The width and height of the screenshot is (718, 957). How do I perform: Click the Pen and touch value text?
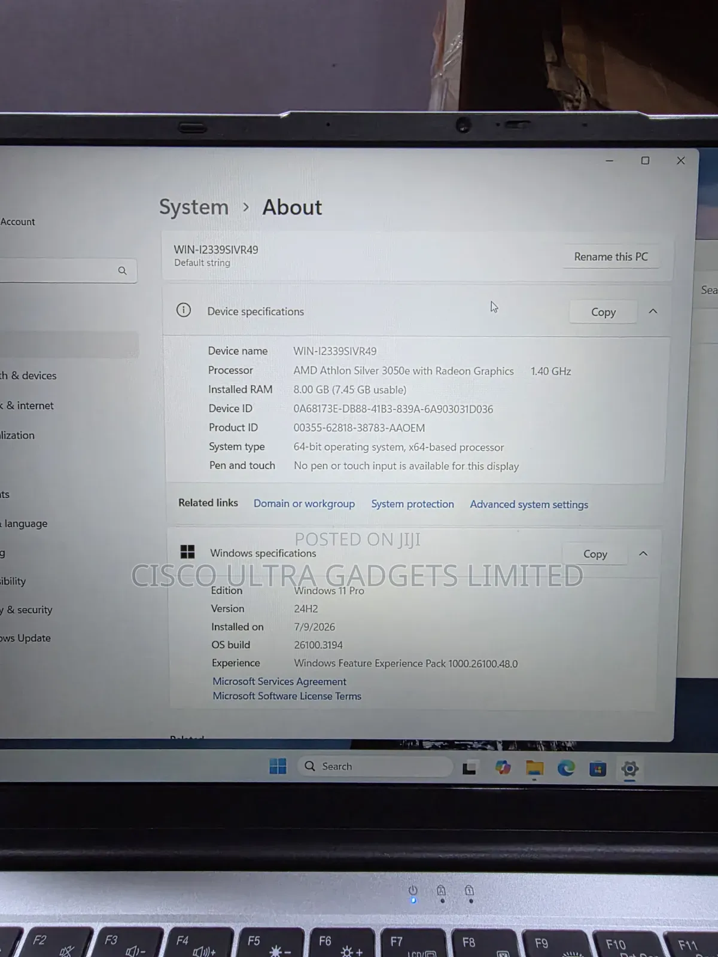tap(406, 466)
